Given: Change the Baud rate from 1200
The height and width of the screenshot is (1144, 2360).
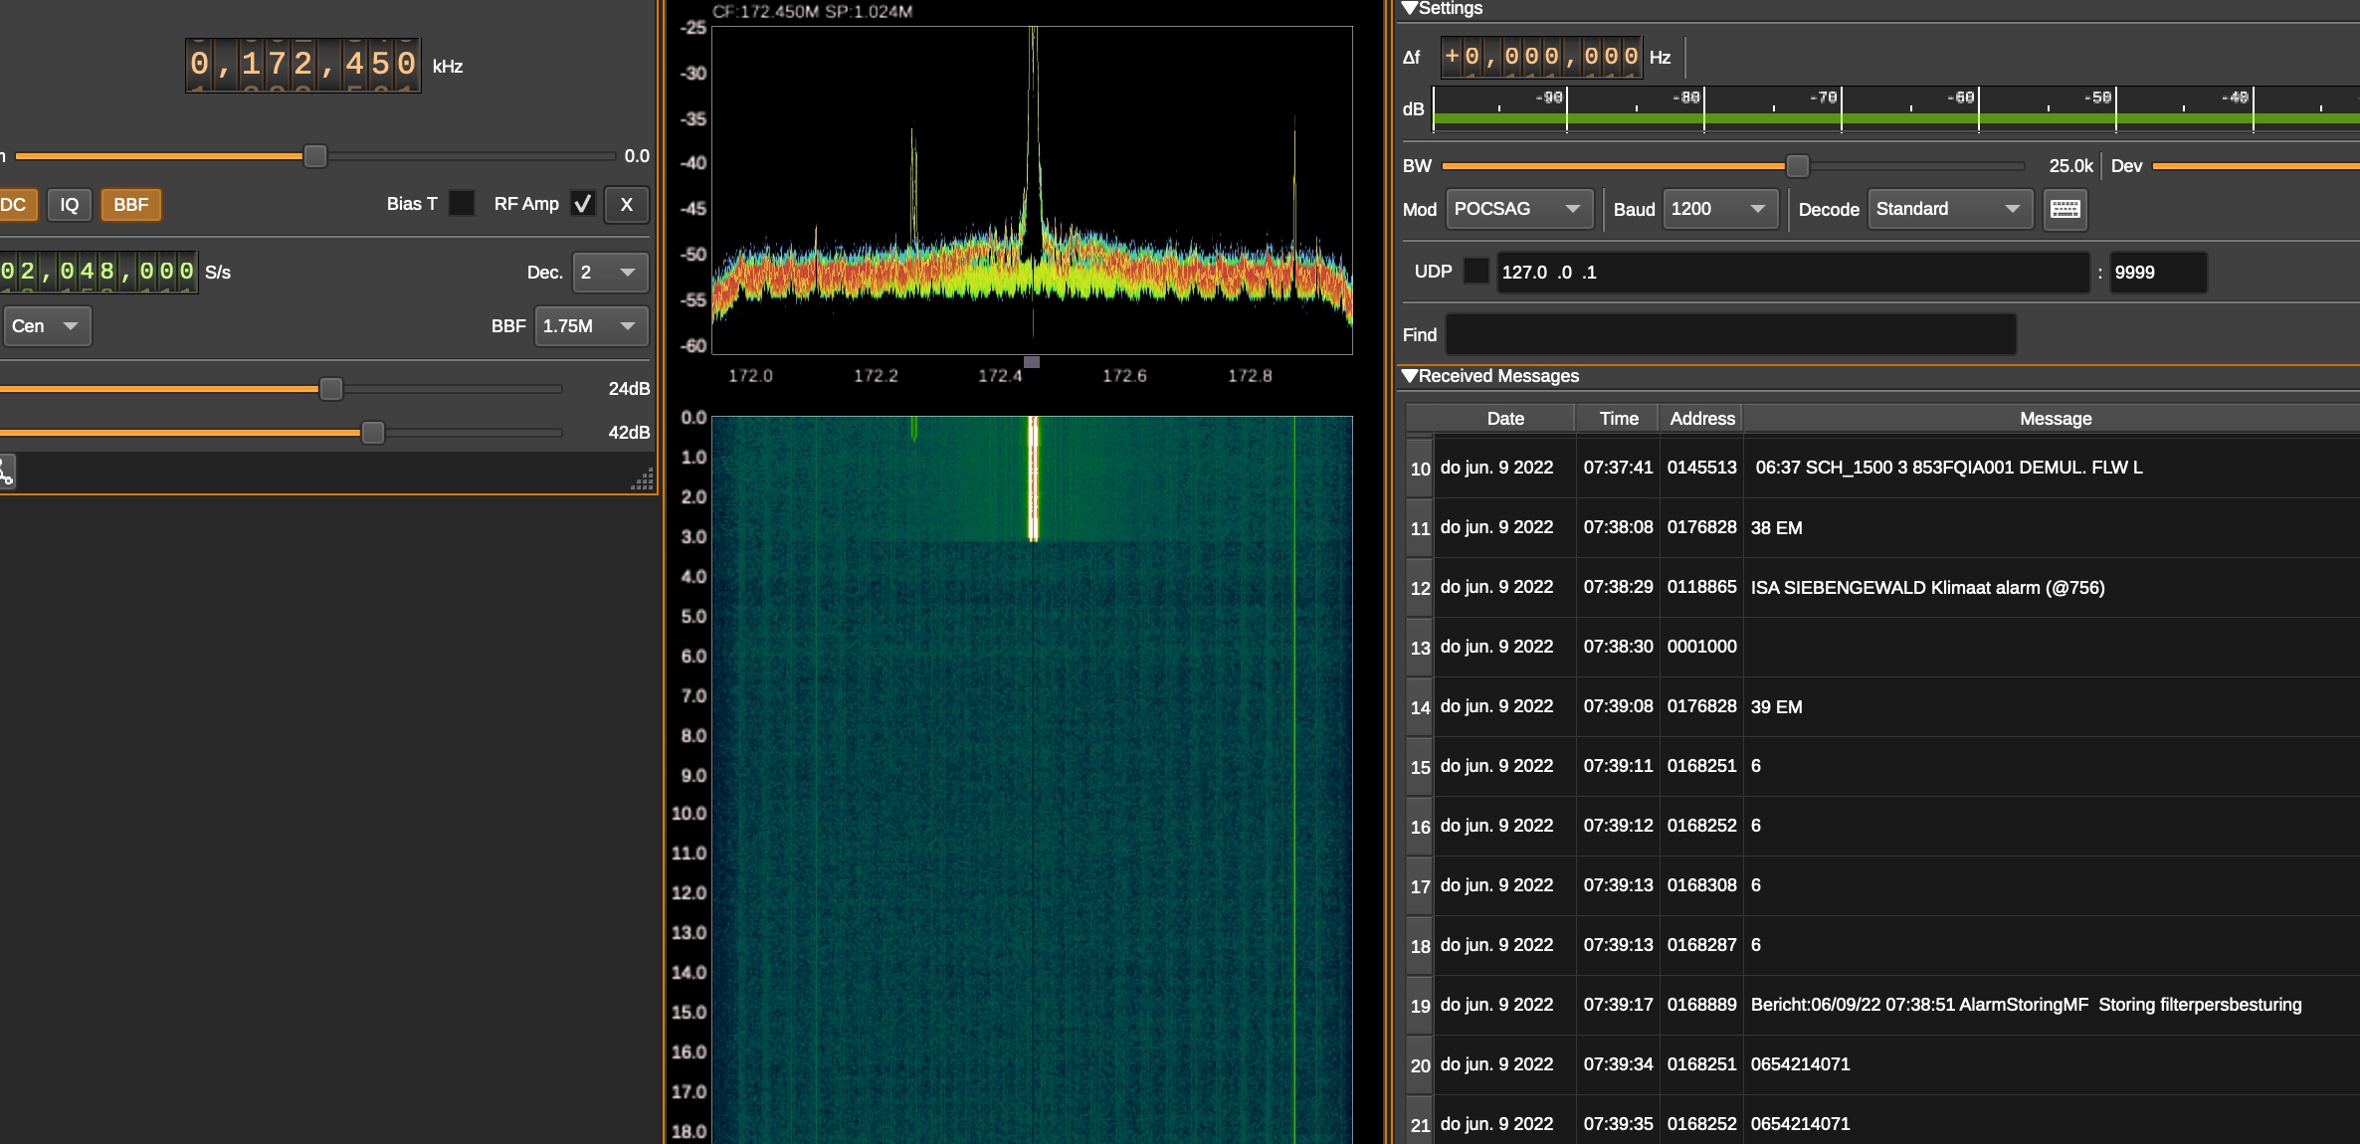Looking at the screenshot, I should coord(1720,210).
